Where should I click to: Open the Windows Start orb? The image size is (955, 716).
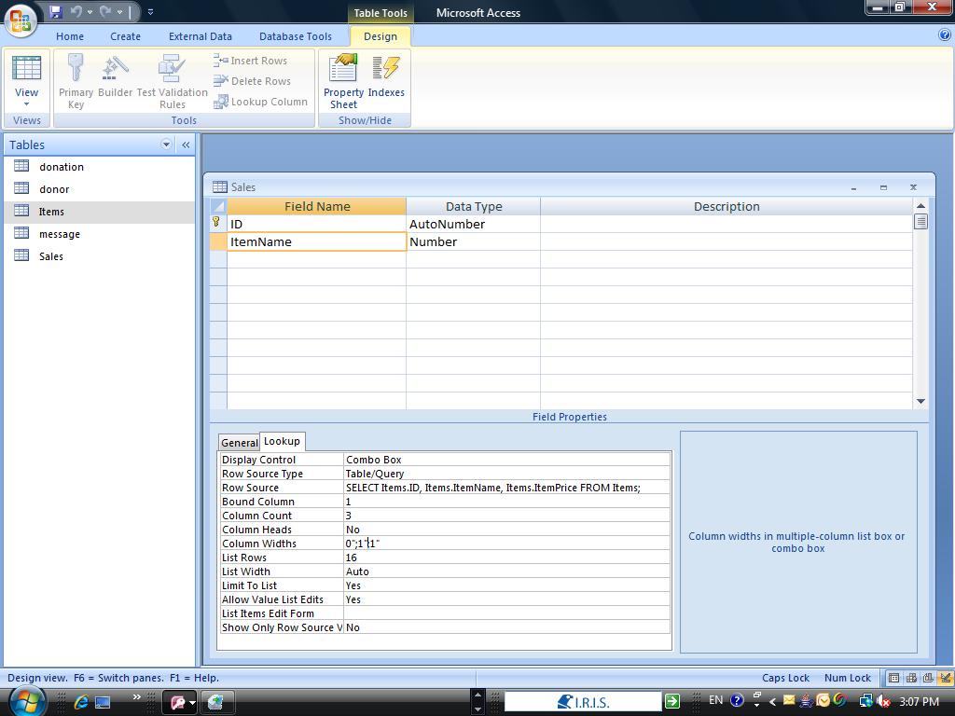pos(26,701)
